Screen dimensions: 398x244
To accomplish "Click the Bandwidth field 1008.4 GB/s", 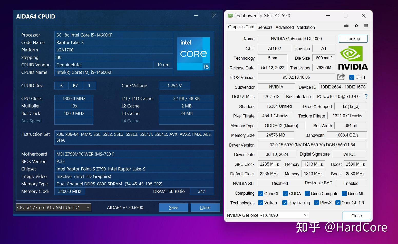I will click(x=347, y=135).
